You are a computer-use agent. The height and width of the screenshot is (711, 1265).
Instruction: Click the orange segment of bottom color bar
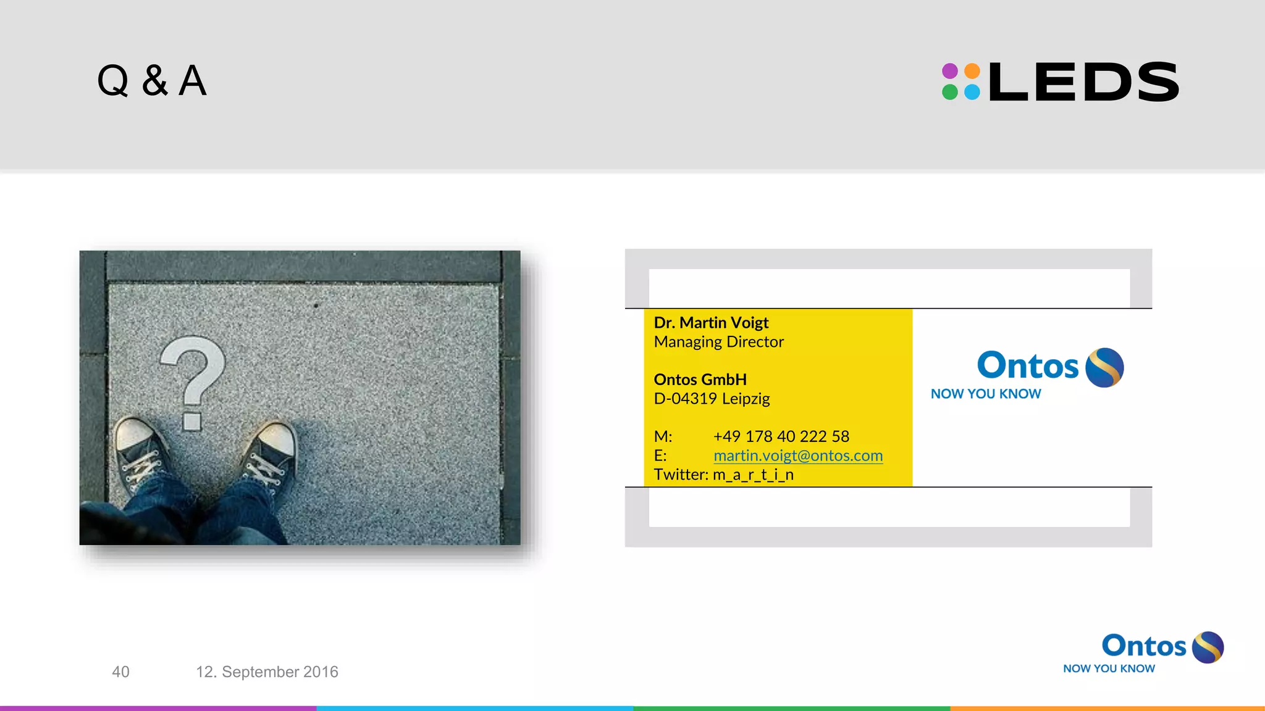[1107, 708]
